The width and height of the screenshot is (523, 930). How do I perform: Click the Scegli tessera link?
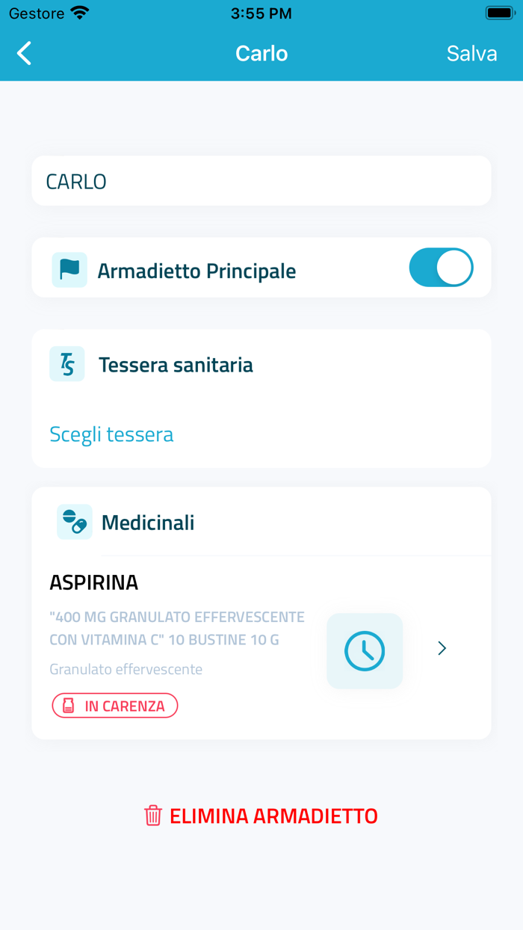point(111,434)
